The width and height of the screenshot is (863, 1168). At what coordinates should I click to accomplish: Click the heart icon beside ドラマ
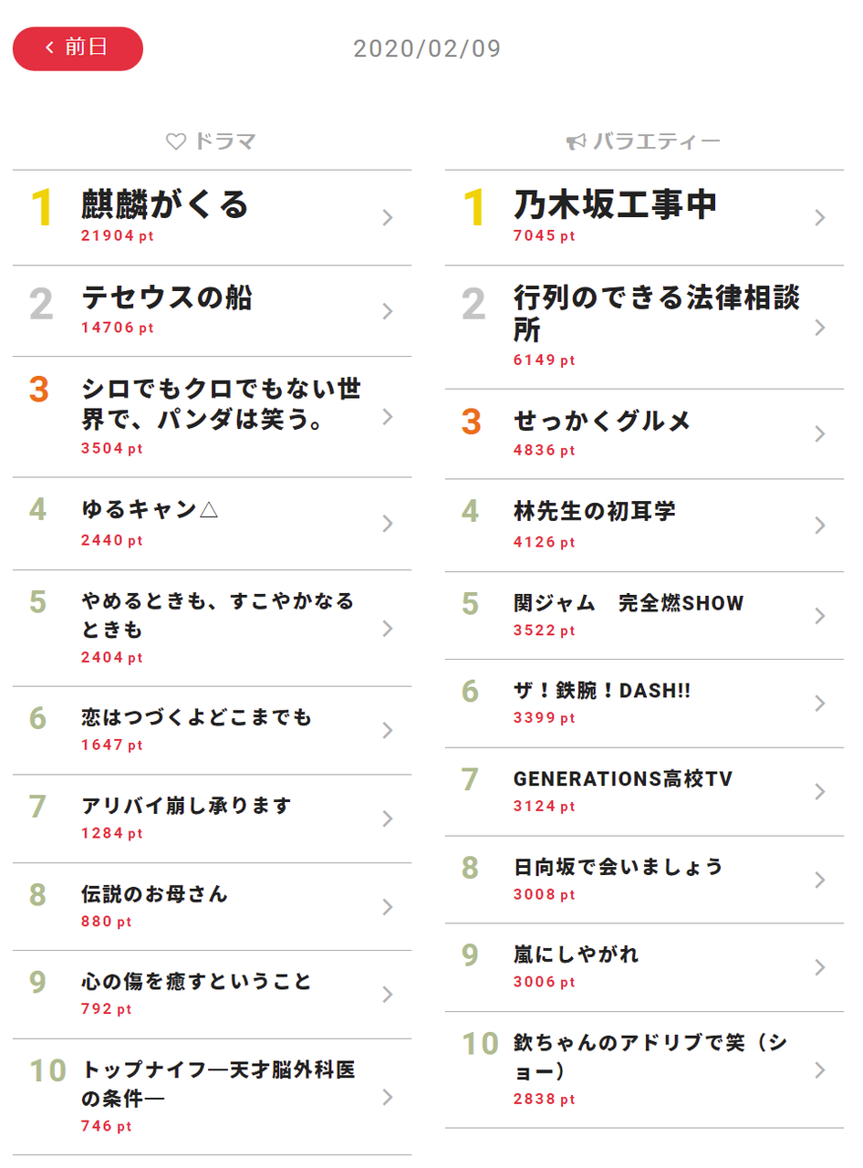[176, 142]
